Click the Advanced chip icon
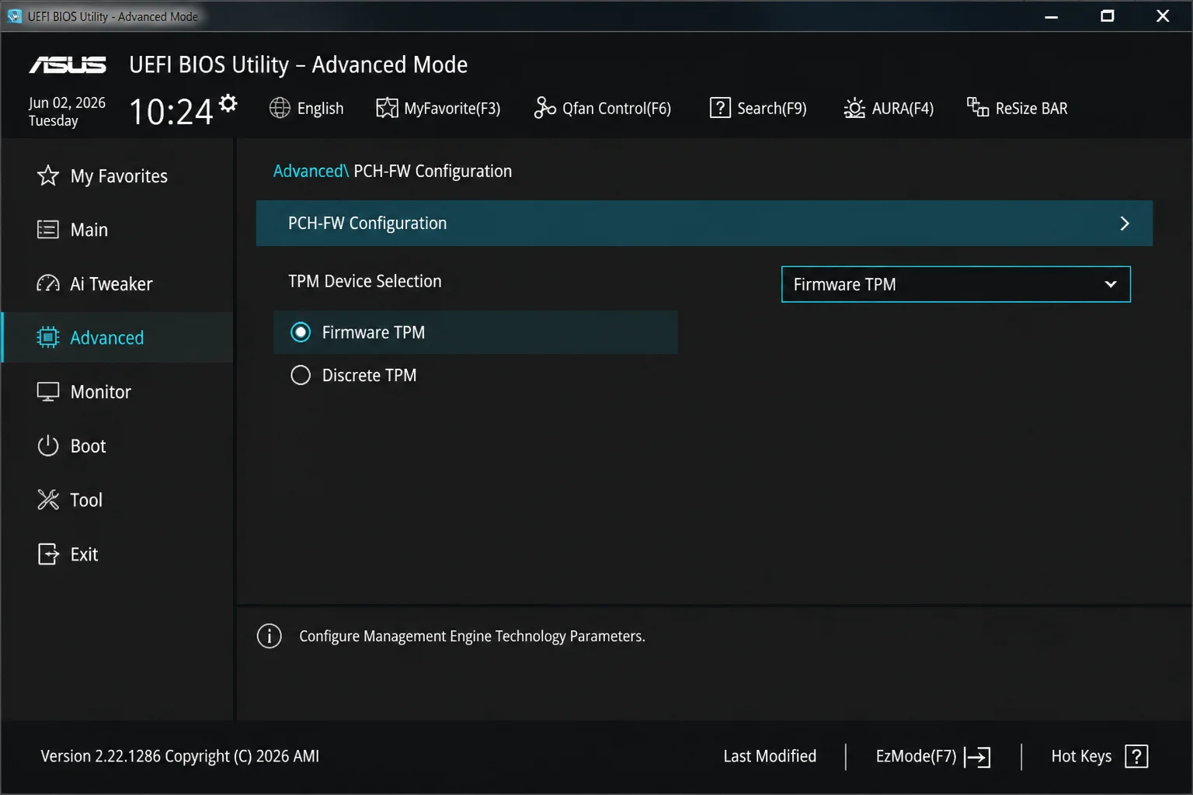Screen dimensions: 1193x795 pyautogui.click(x=48, y=338)
